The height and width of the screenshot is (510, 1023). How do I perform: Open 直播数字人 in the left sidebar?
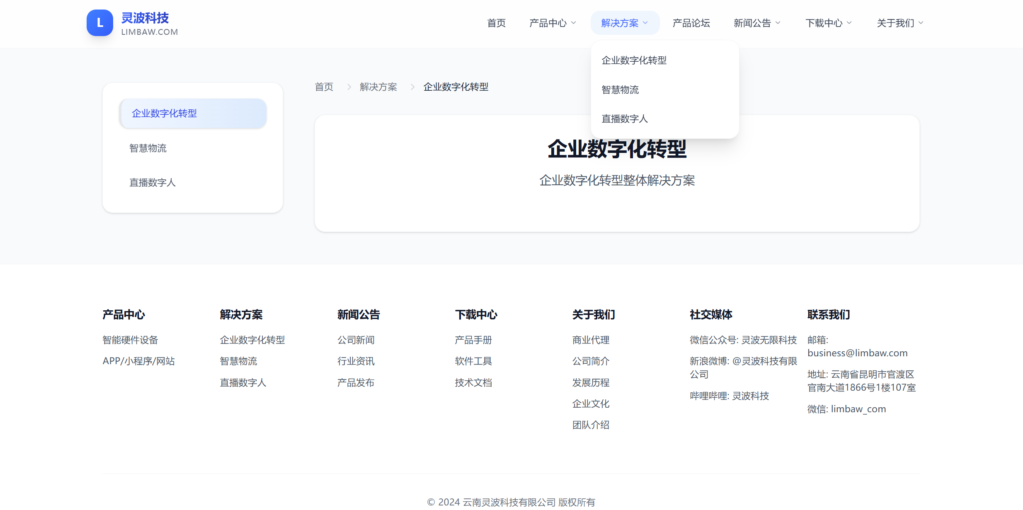pos(153,183)
